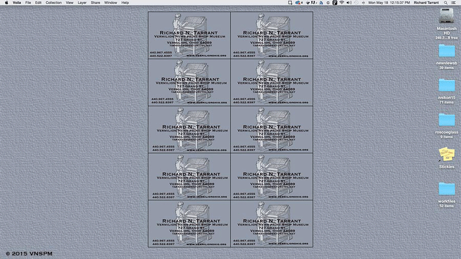Click the bottom-left business card
The width and height of the screenshot is (461, 259).
click(x=190, y=224)
